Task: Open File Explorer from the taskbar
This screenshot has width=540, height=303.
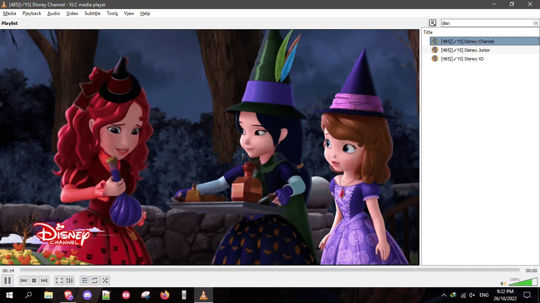Action: [x=49, y=295]
